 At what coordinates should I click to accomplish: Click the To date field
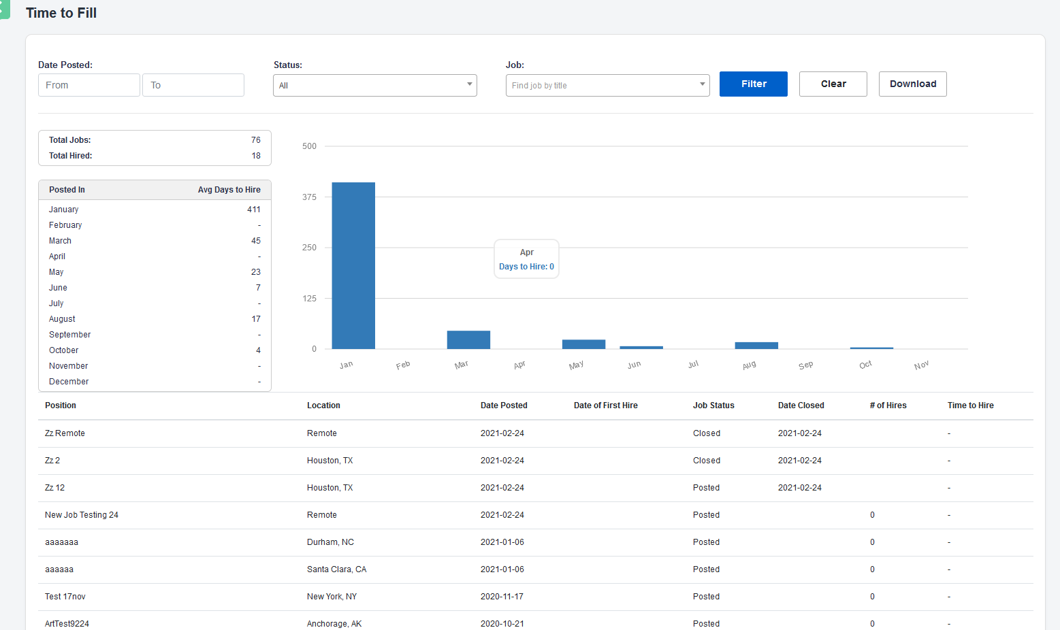pos(193,85)
